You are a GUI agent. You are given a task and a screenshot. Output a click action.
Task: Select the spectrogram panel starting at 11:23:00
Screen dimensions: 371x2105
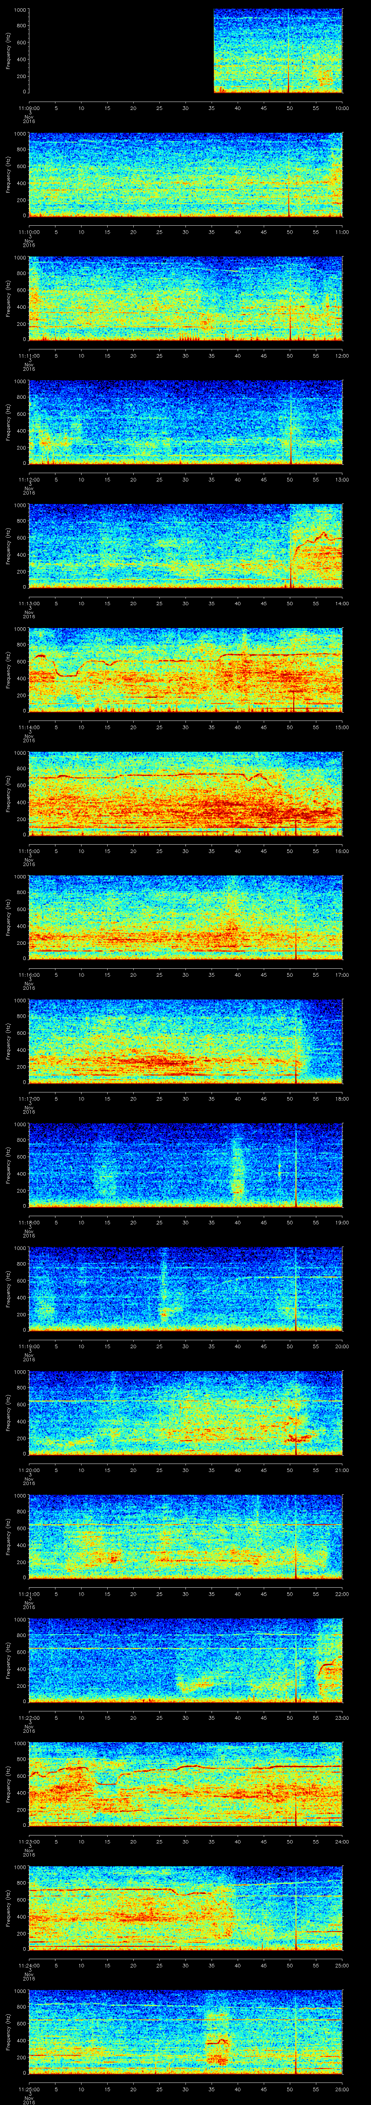coord(186,1784)
